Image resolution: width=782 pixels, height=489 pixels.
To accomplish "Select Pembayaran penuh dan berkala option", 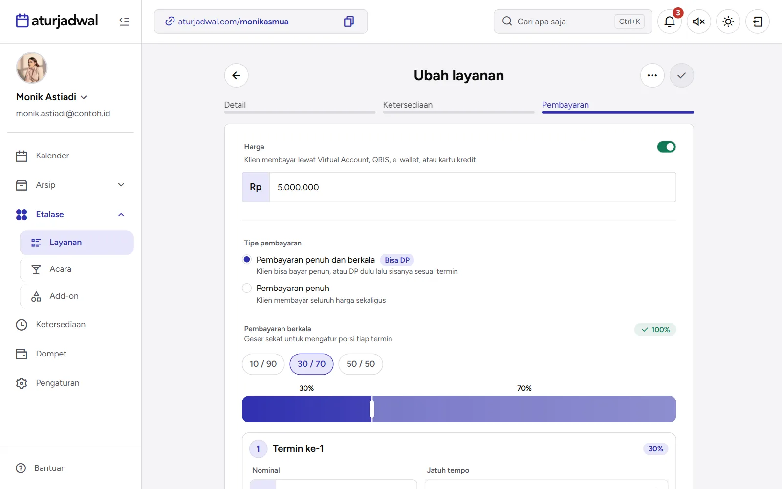I will click(x=247, y=260).
